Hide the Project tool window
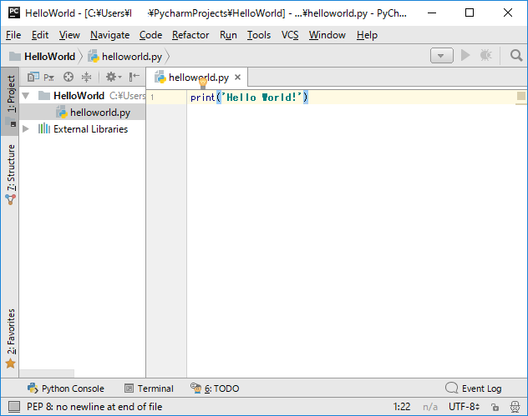This screenshot has height=416, width=528. [134, 77]
